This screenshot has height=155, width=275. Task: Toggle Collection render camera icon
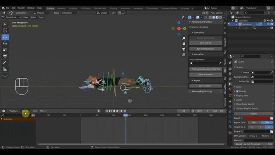pyautogui.click(x=272, y=21)
